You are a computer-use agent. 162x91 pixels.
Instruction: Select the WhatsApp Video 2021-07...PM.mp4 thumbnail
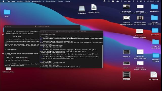pos(140,18)
